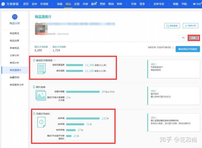This screenshot has width=202, height=148.
Task: Open 财务 in the top navigation
Action: pos(120,4)
